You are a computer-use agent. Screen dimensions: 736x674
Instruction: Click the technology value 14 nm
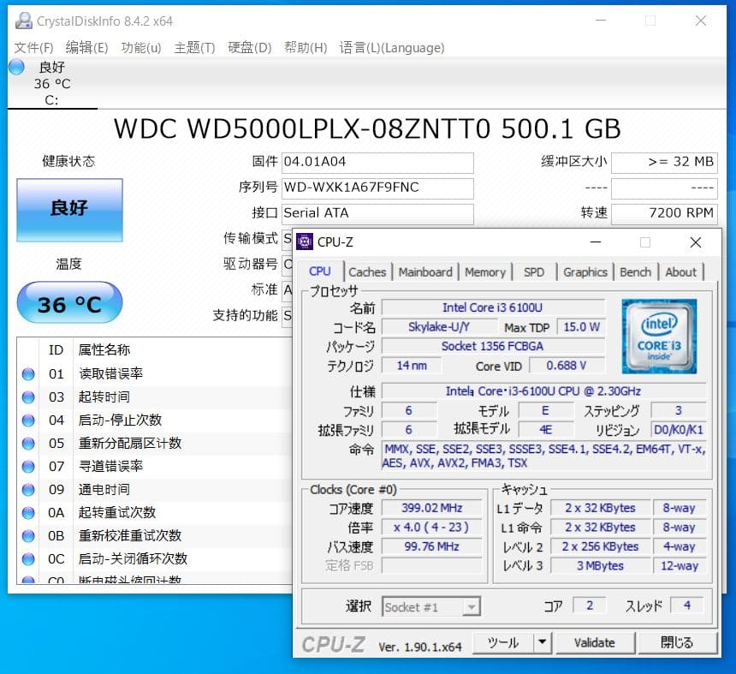[412, 366]
